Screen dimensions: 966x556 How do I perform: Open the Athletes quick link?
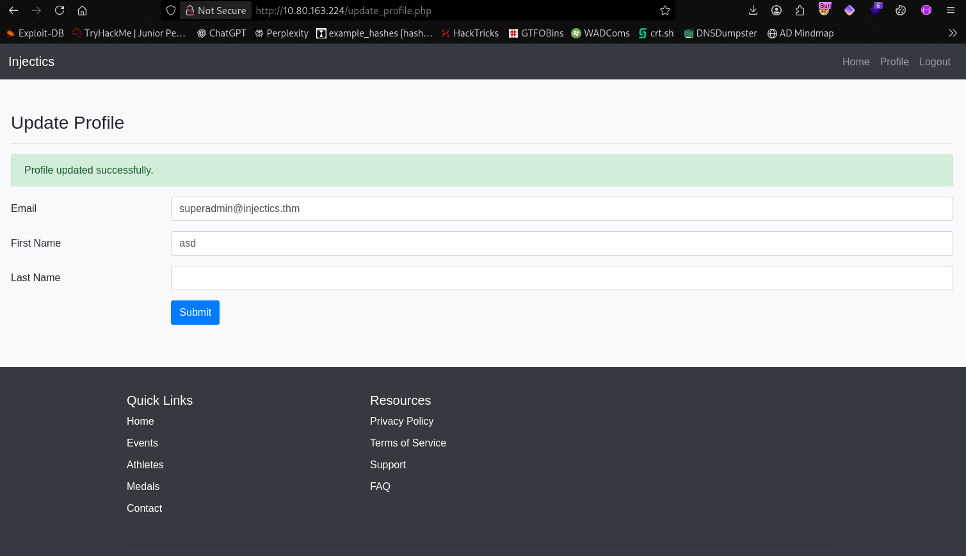145,464
